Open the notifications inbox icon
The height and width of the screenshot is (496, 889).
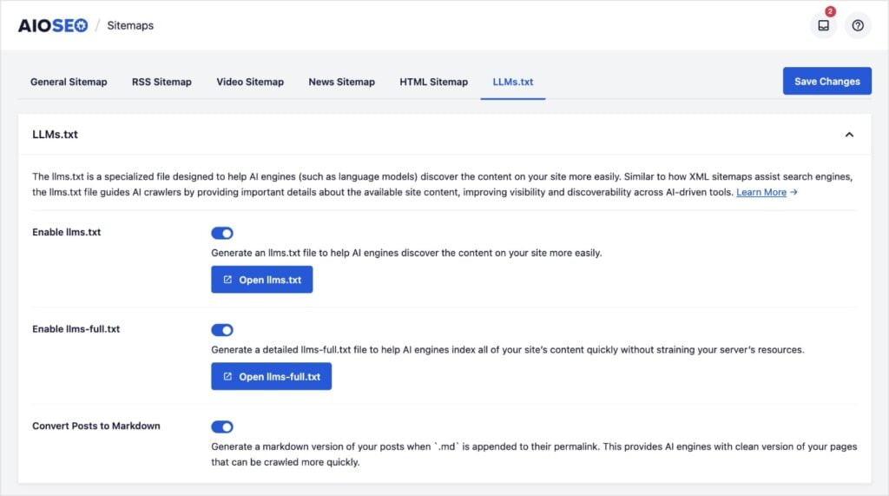pyautogui.click(x=823, y=25)
